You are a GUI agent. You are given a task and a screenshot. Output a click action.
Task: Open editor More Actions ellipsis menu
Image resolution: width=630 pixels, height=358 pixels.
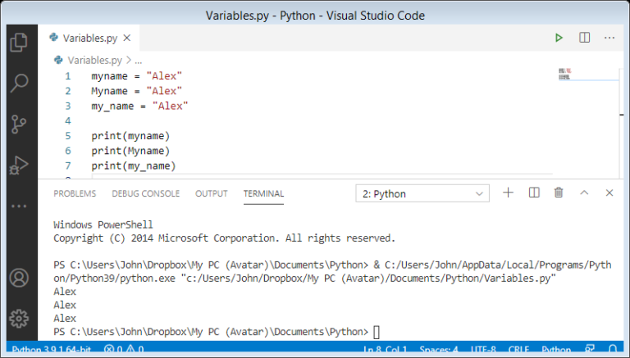(x=609, y=38)
